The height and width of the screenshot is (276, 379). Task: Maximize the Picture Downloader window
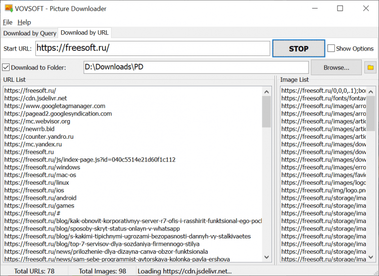click(x=340, y=9)
